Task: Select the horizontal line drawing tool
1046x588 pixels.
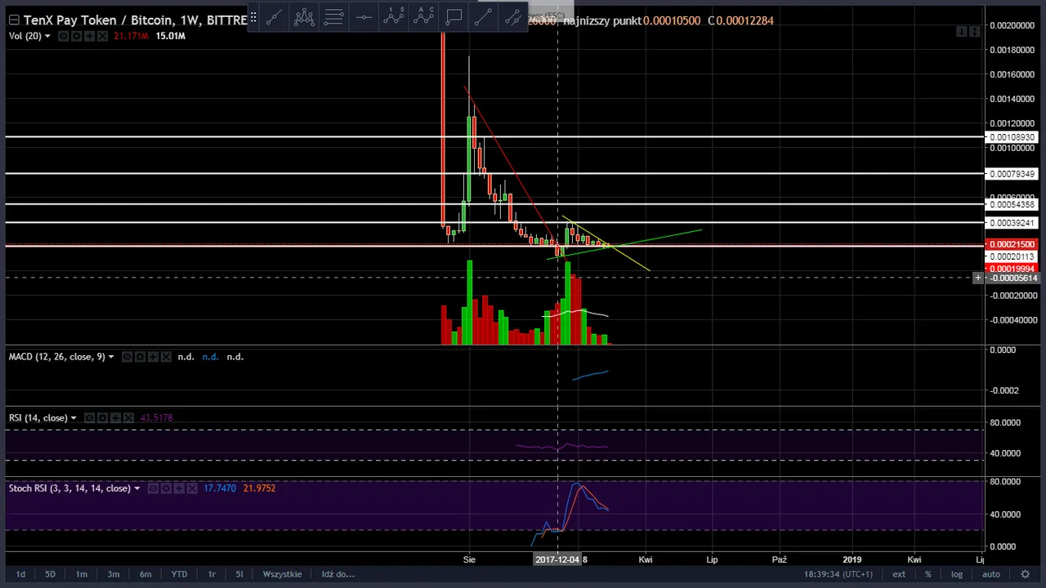Action: coord(364,16)
